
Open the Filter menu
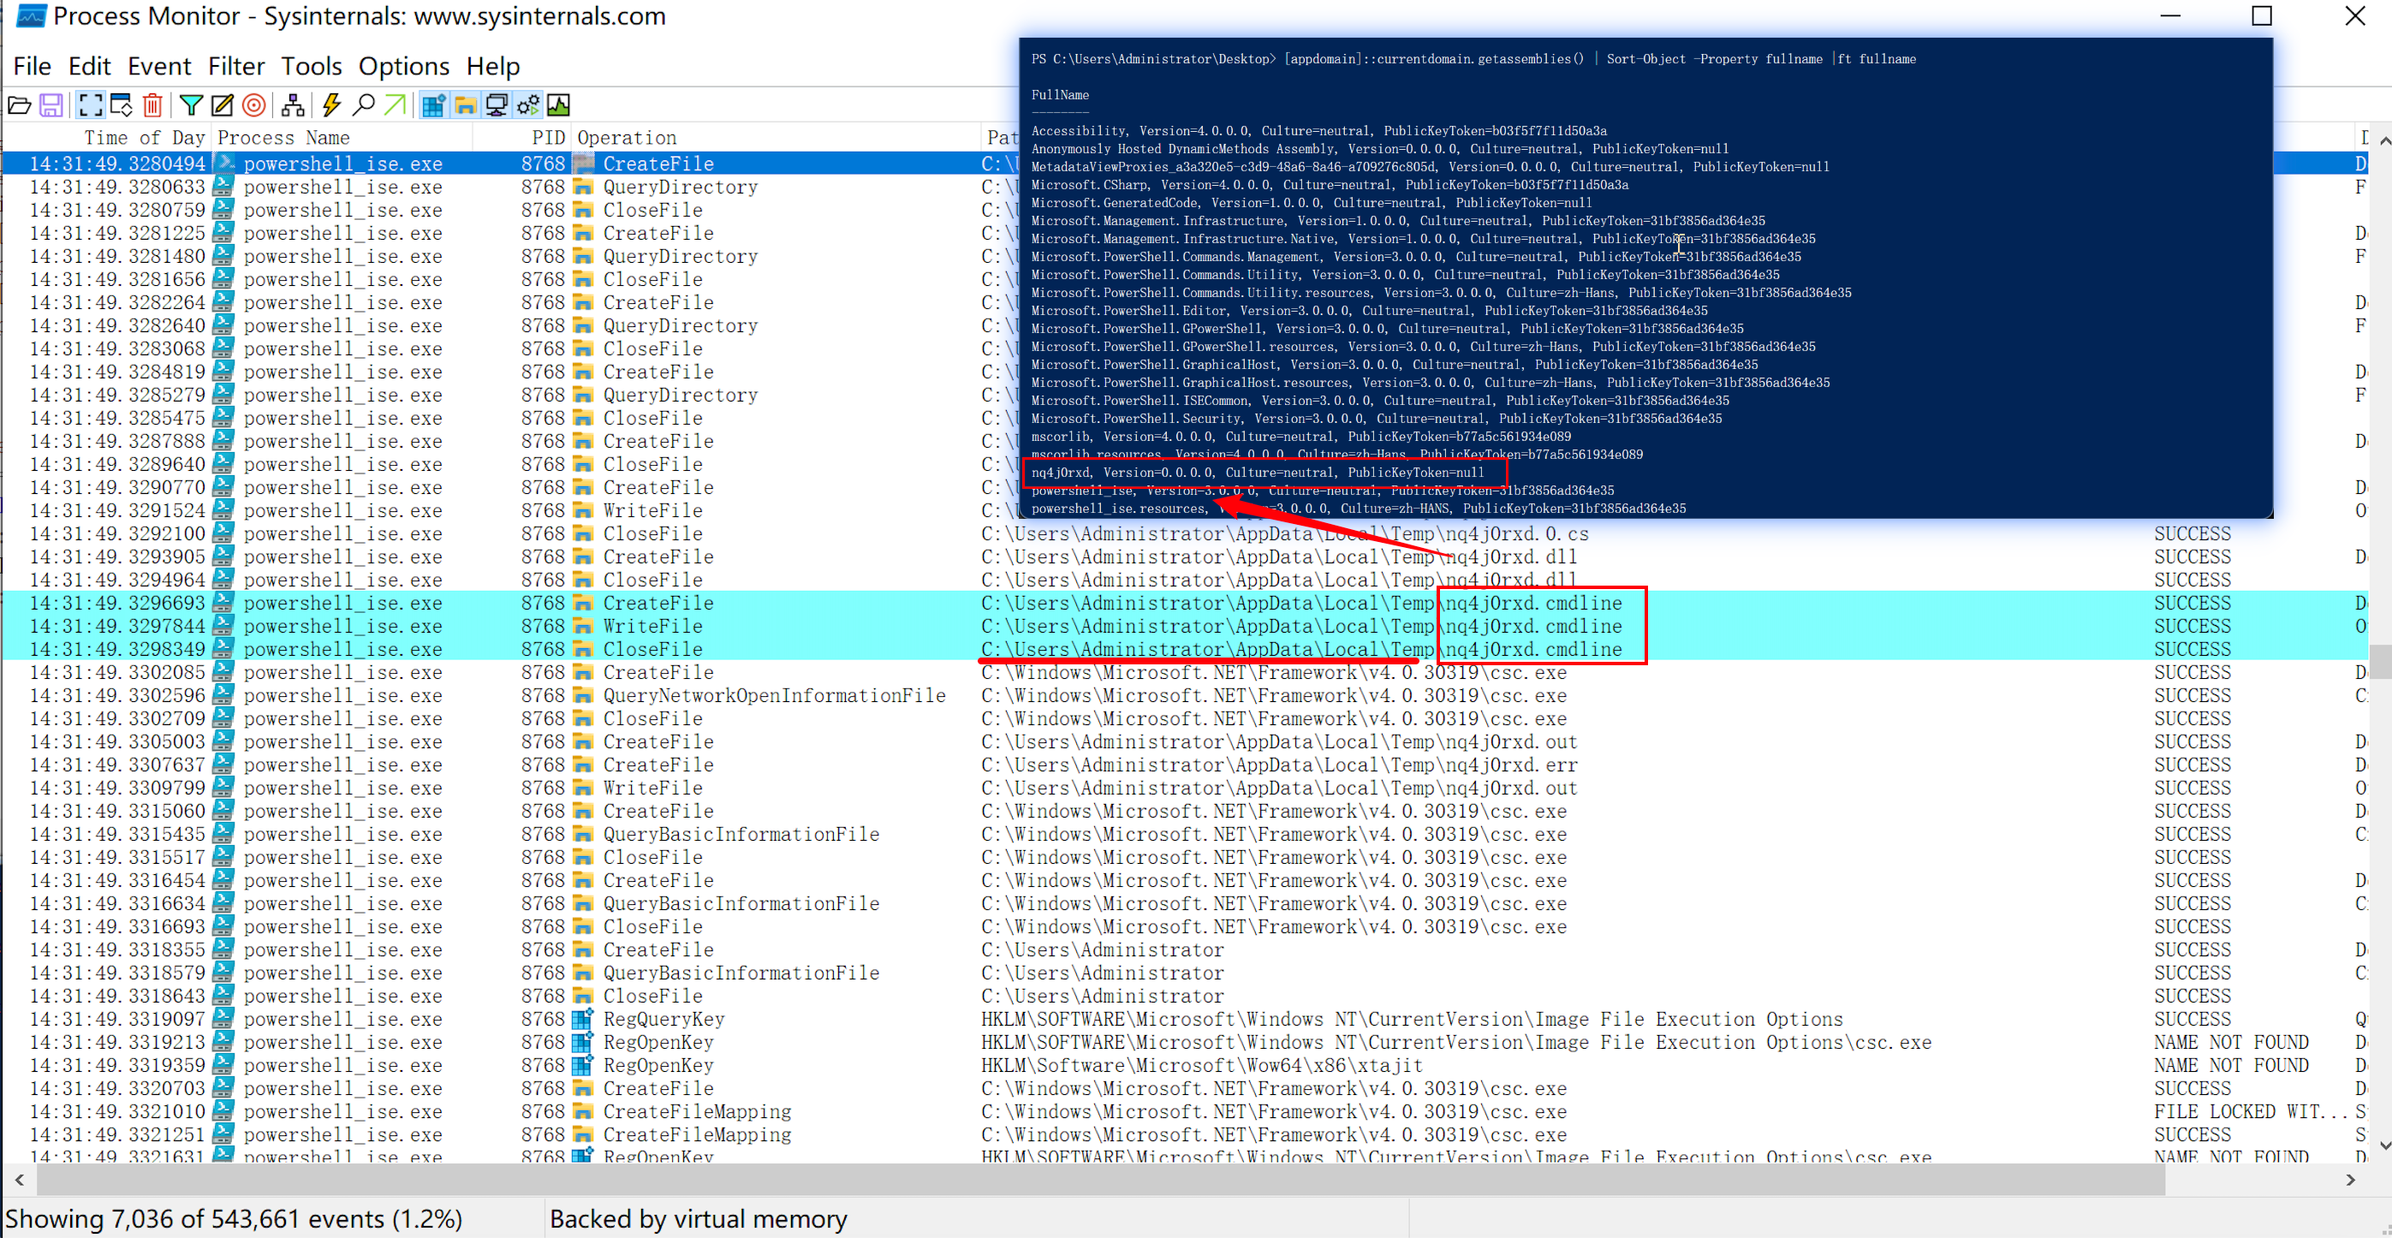pyautogui.click(x=235, y=66)
